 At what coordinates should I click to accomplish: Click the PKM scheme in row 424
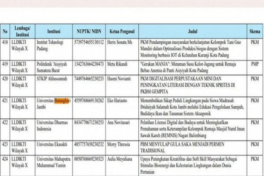[x=255, y=159]
